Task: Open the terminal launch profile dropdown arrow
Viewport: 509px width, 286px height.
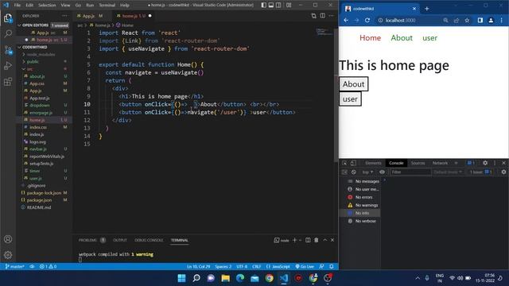Action: click(300, 240)
